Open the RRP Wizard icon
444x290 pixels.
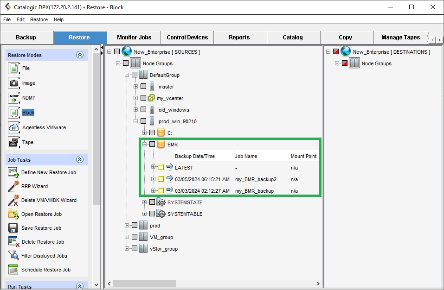click(13, 186)
